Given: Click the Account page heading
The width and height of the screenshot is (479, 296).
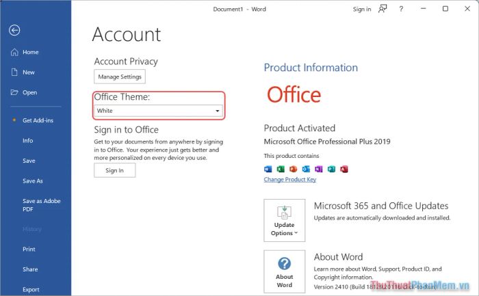Looking at the screenshot, I should click(x=127, y=34).
